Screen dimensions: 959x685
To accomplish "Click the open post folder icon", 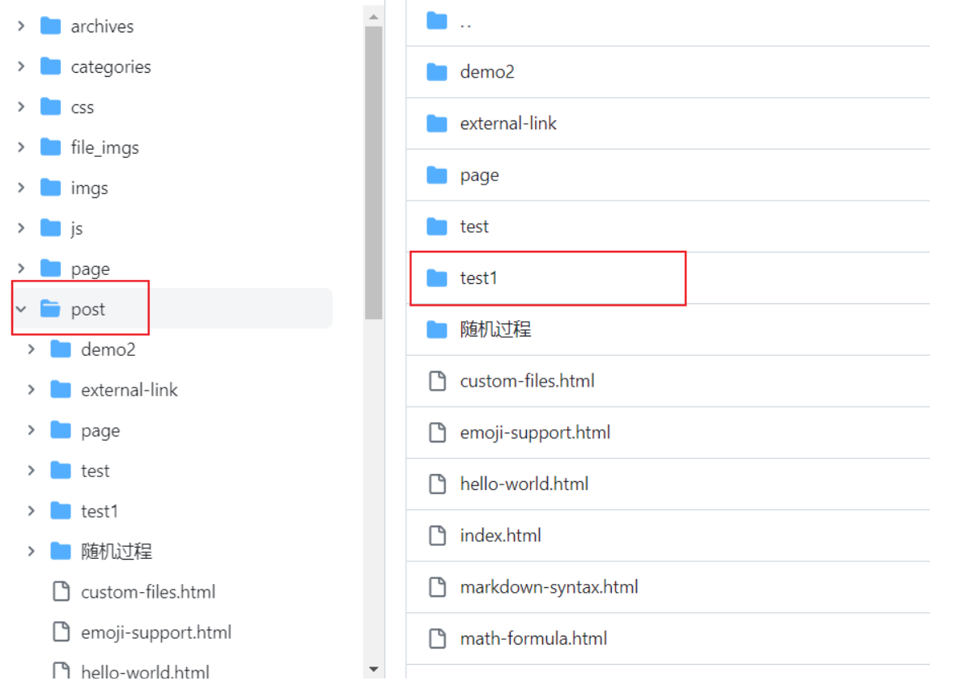I will 51,309.
